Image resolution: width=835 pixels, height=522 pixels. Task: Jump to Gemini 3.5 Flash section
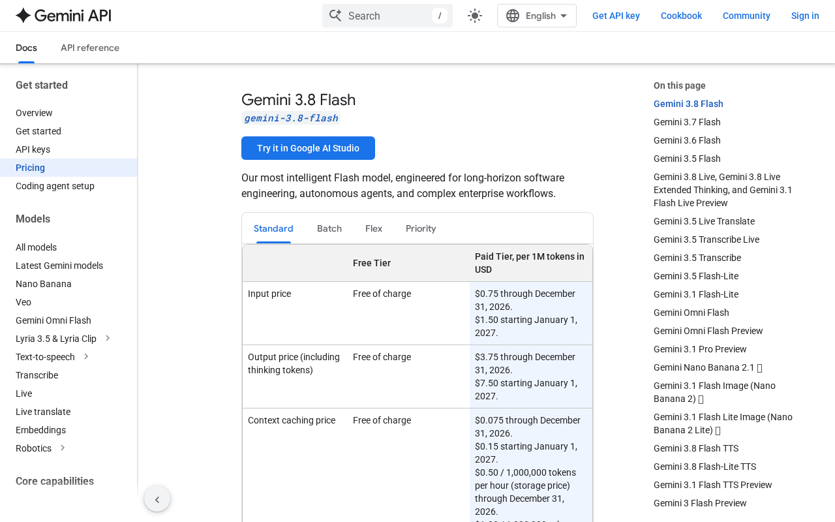[x=687, y=159]
